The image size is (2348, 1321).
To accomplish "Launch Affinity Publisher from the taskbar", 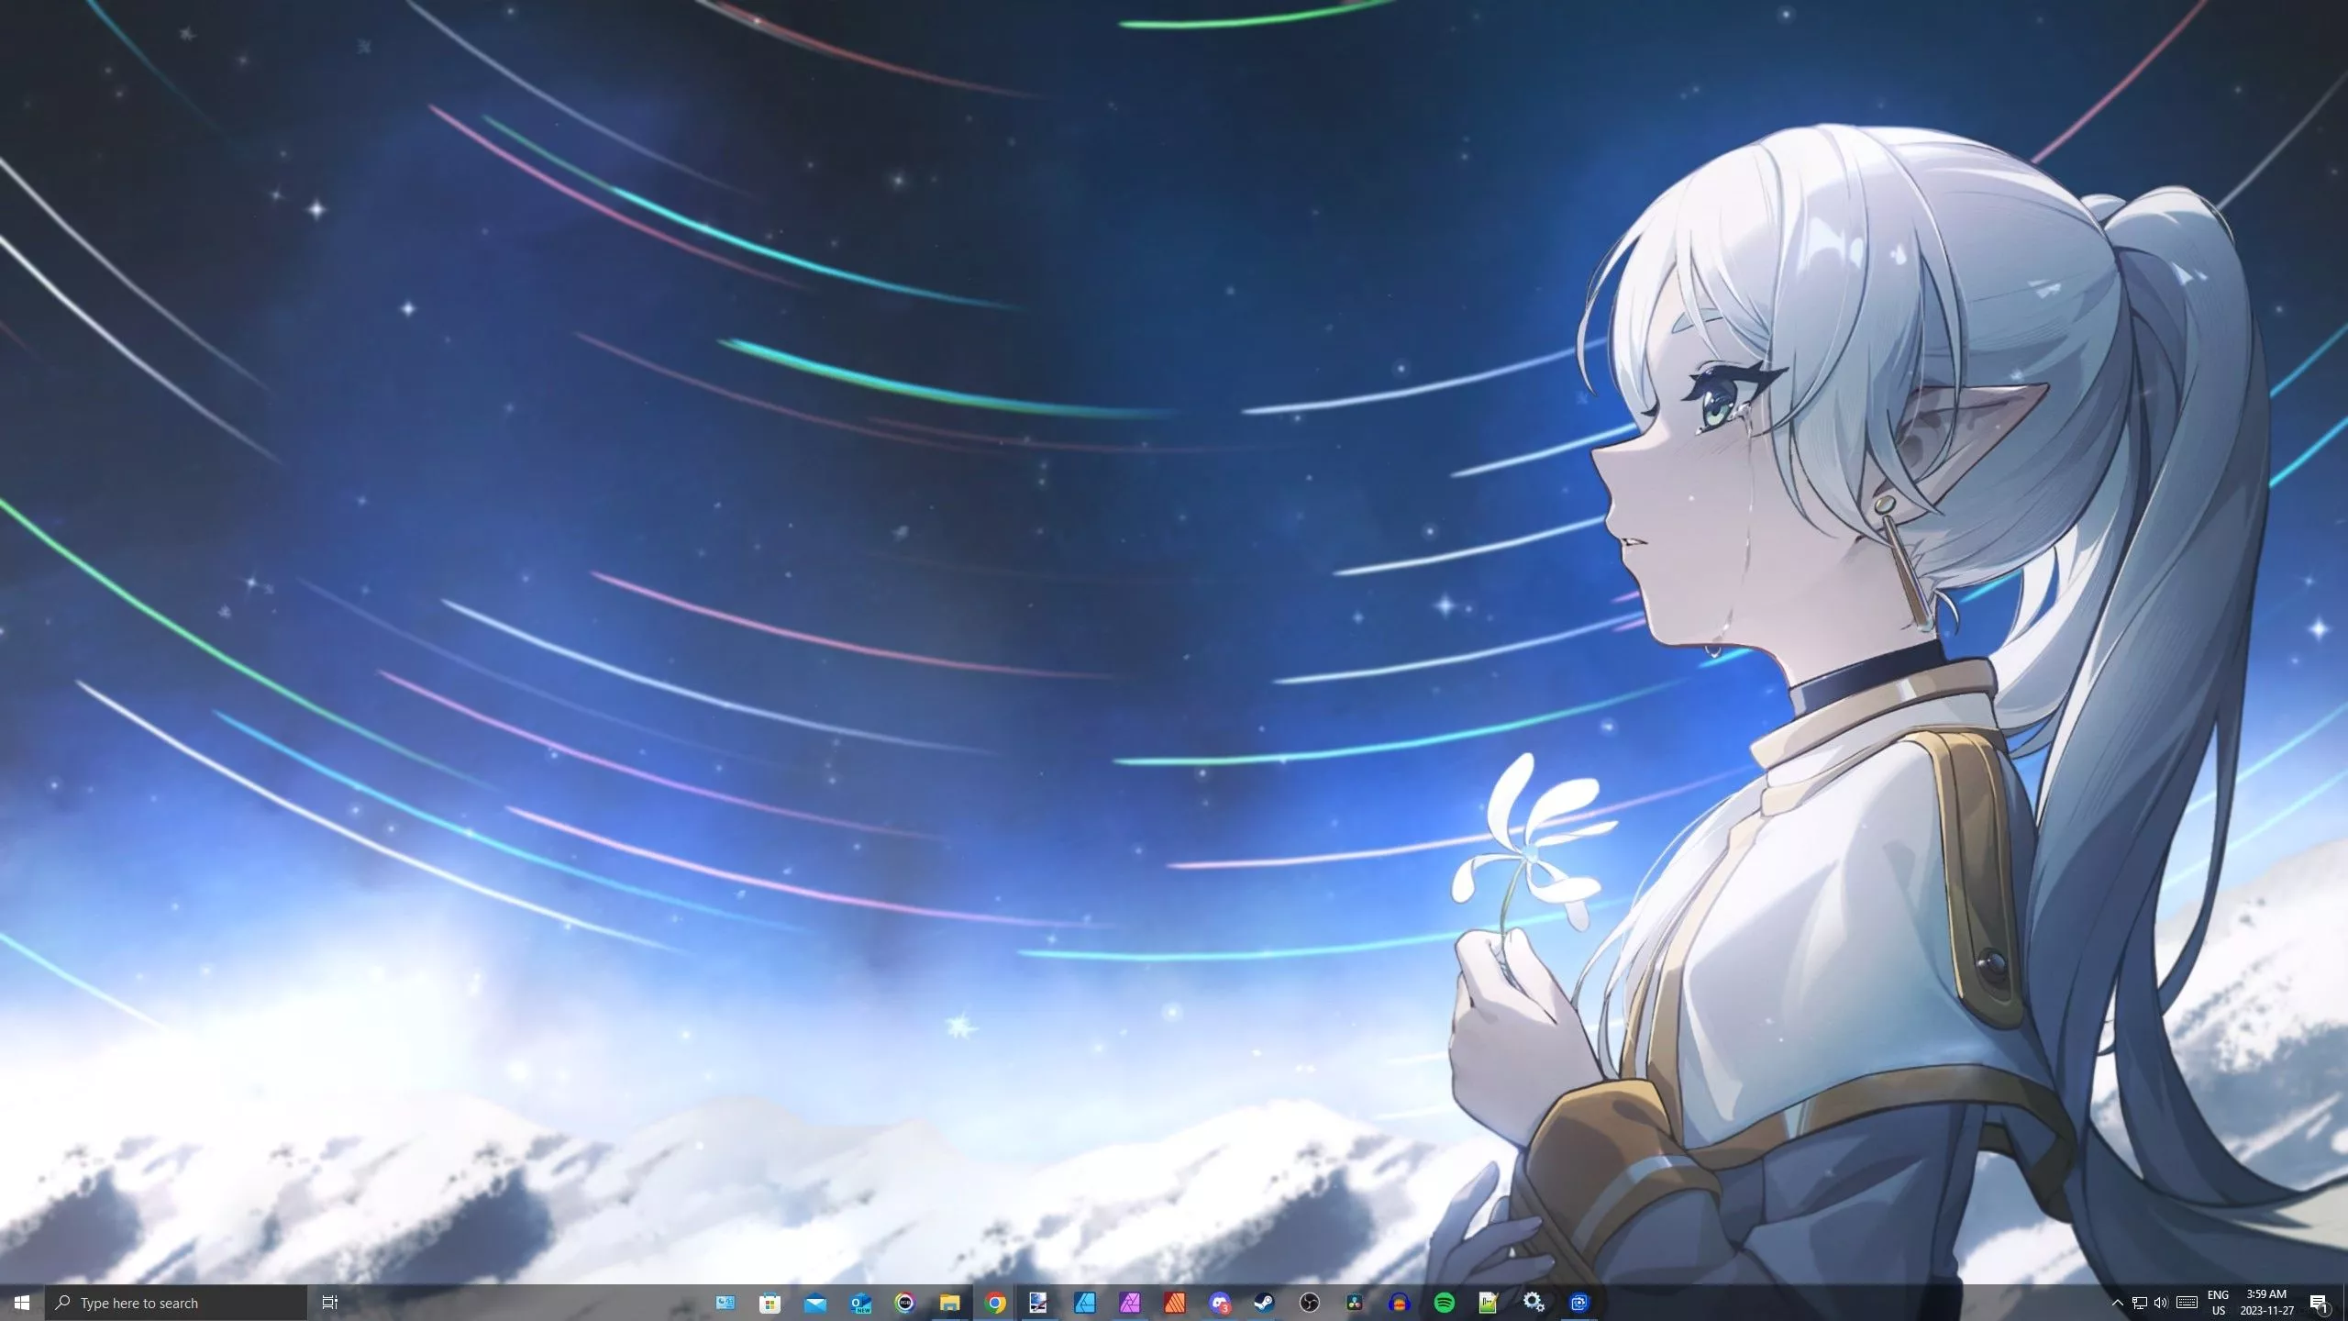I will click(1175, 1303).
